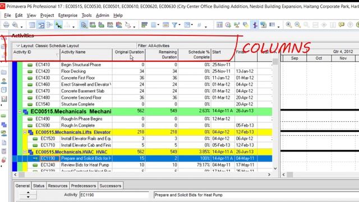
Task: Open the Timescale settings icon
Action: [x=165, y=25]
